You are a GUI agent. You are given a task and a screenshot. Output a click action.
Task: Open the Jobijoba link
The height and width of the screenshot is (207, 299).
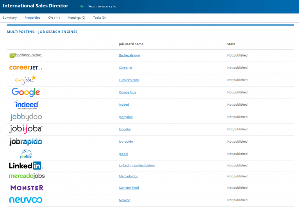[125, 129]
